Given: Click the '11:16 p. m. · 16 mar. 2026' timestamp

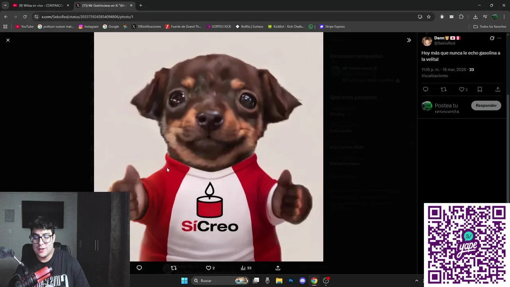Looking at the screenshot, I should 444,69.
